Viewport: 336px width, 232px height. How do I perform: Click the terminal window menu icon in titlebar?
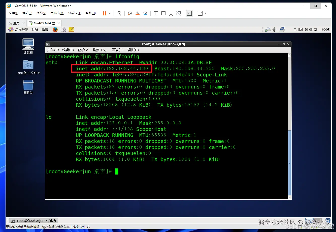coord(48,44)
